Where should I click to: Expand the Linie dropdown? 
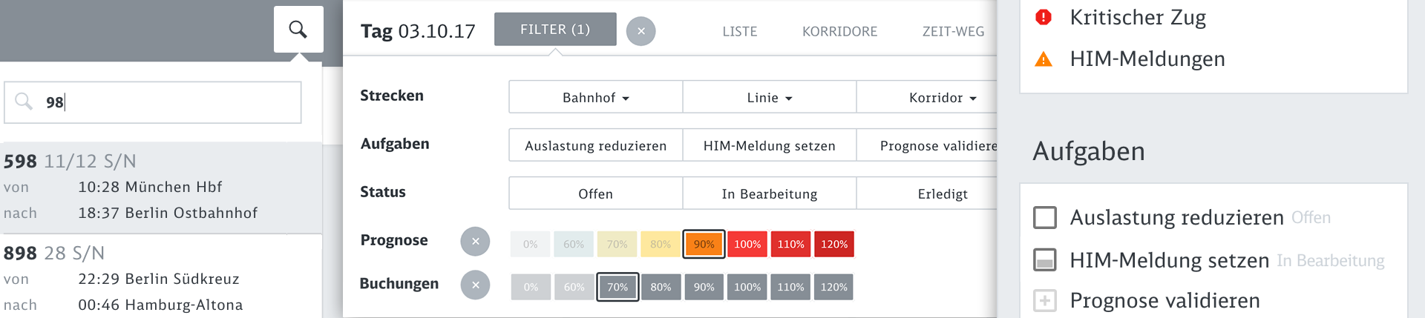(x=769, y=97)
